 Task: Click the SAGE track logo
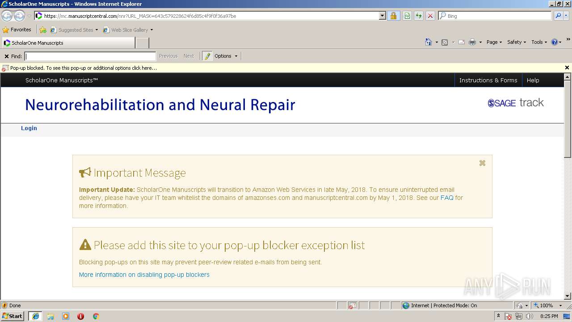[x=516, y=103]
